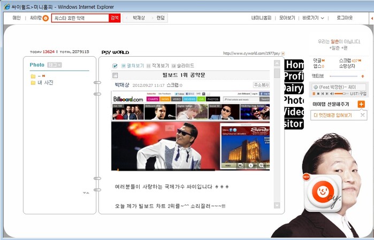The image size is (374, 240).
Task: Click the search input field
Action: [80, 18]
